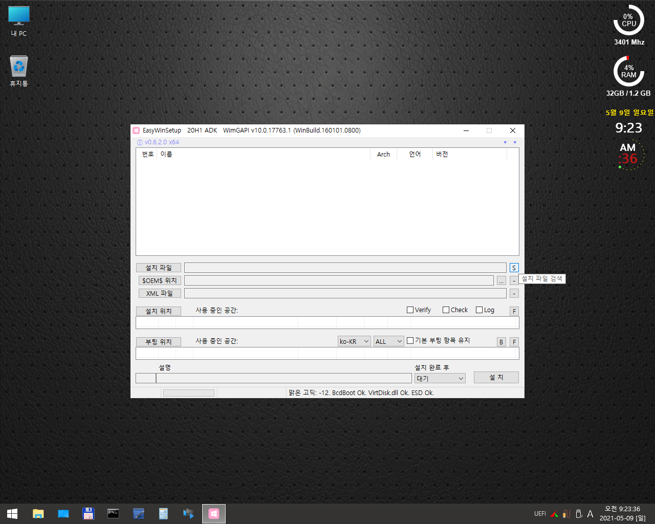Open the 내 PC desktop icon
655x524 pixels.
point(19,21)
